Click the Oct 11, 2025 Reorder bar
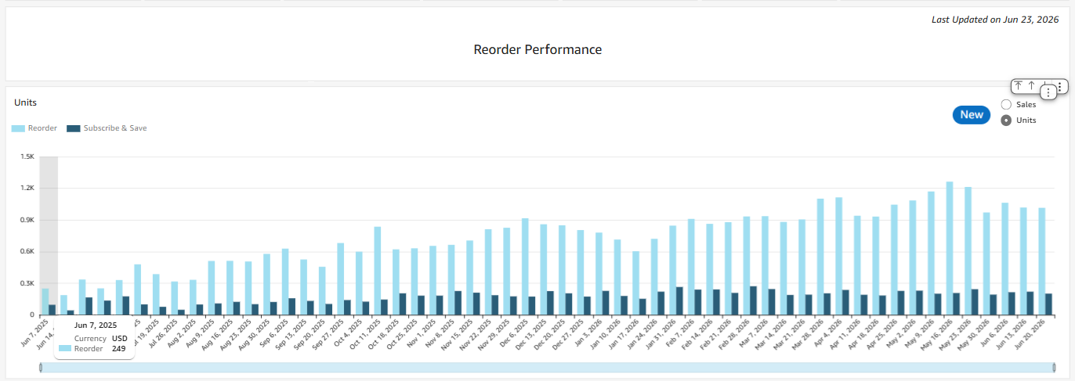Screen dimensions: 1075x381 click(x=378, y=271)
